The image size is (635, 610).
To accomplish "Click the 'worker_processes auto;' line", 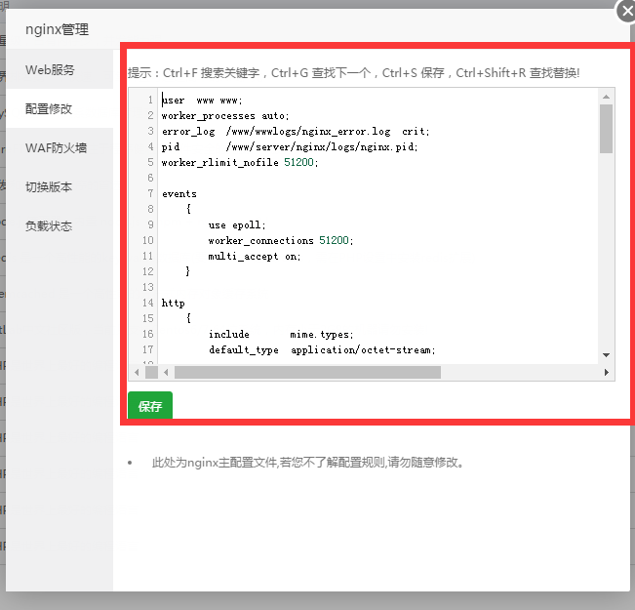I will click(x=225, y=116).
